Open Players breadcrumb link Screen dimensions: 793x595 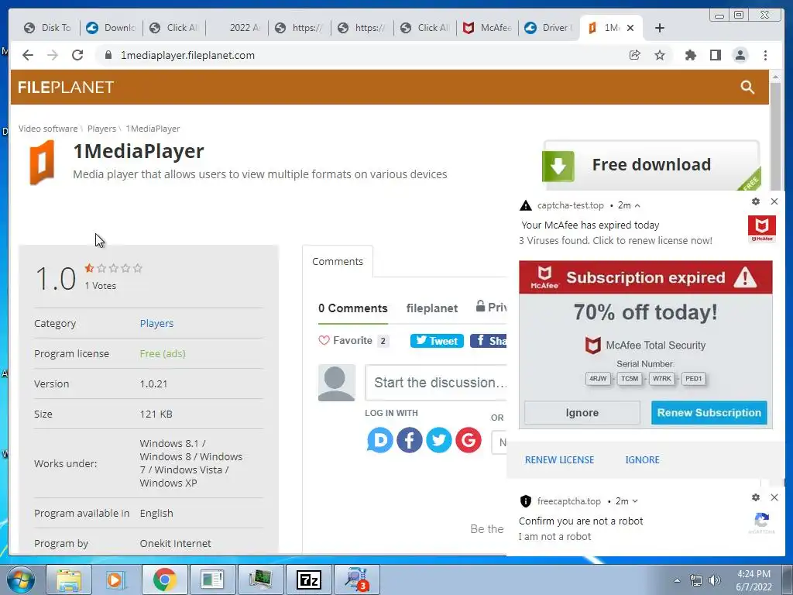(x=101, y=129)
